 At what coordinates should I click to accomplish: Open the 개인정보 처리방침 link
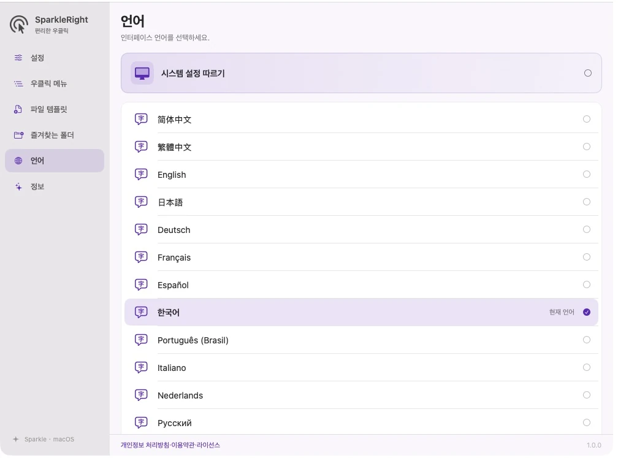pos(145,445)
